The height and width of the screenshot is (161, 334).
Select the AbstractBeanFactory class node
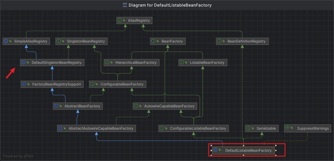tap(78, 106)
